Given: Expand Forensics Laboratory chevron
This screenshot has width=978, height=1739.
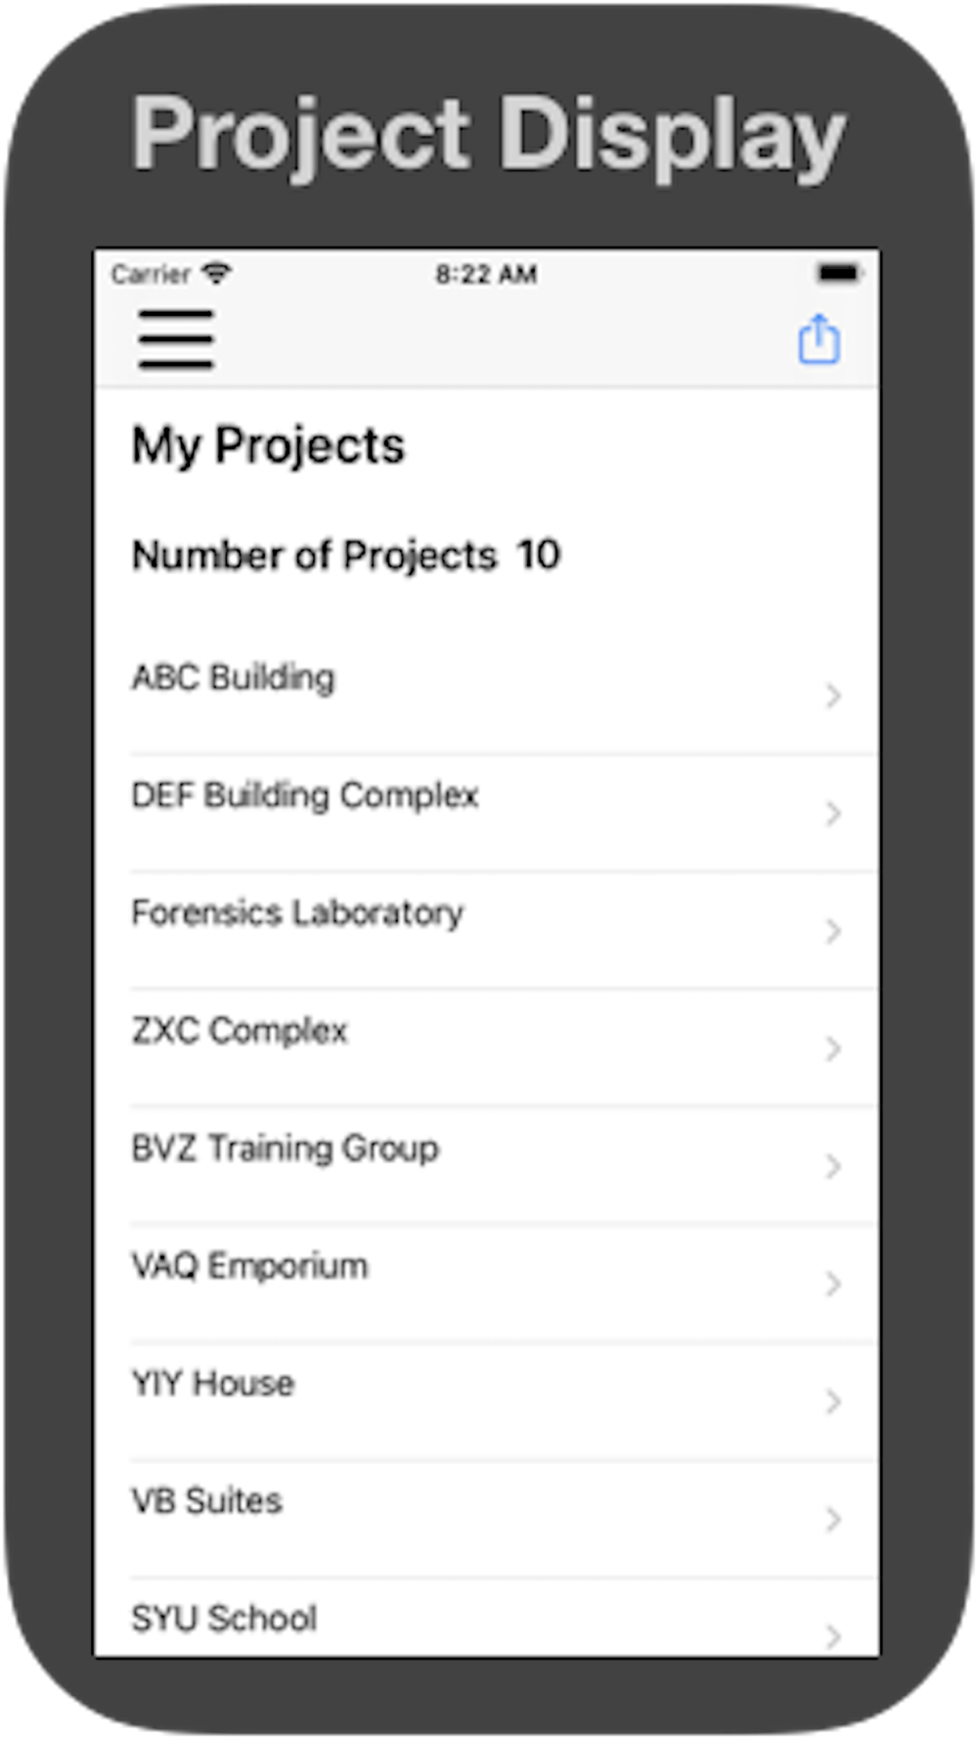Looking at the screenshot, I should [x=832, y=930].
